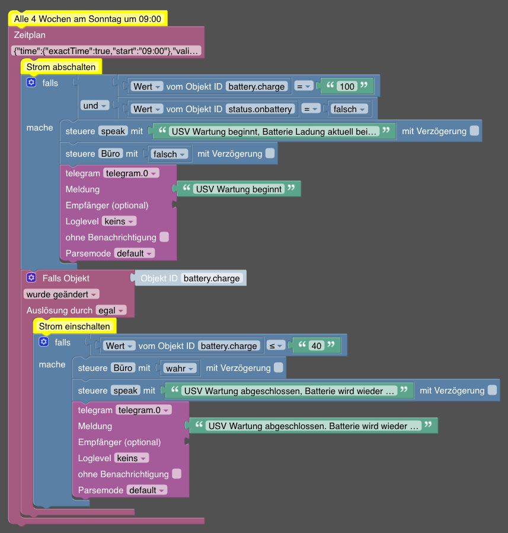The height and width of the screenshot is (533, 508).
Task: Toggle delay checkbox on Büro falsch block
Action: click(x=270, y=153)
